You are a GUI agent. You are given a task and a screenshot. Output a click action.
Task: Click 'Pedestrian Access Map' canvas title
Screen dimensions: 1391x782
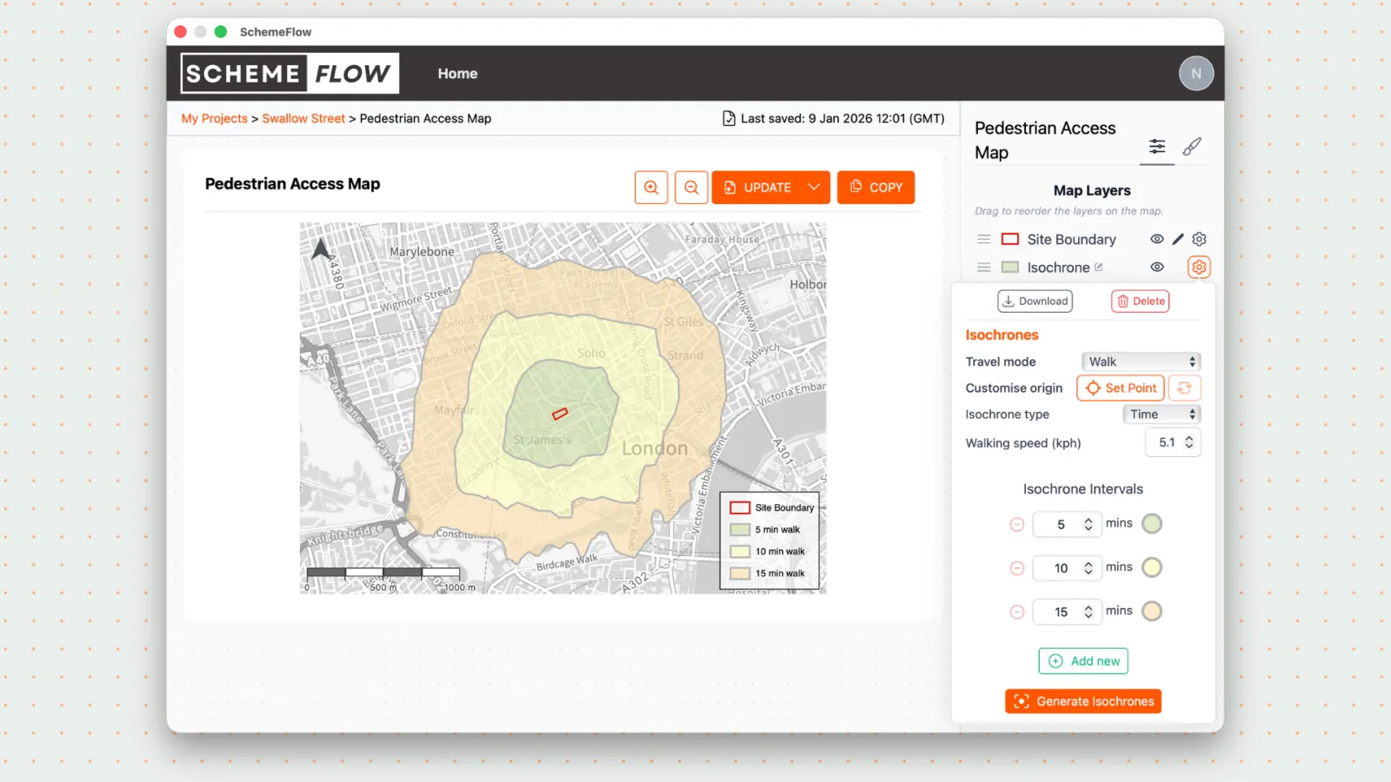point(292,184)
